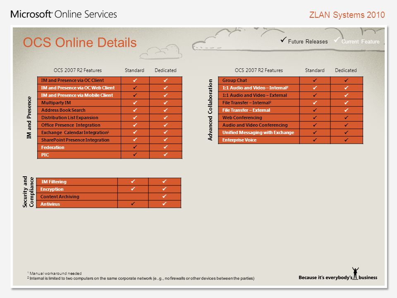Click the Standard checkmark for Office Presence Integration
The width and height of the screenshot is (397, 298).
(135, 125)
